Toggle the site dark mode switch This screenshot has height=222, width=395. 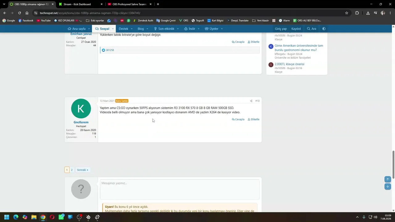click(x=324, y=29)
